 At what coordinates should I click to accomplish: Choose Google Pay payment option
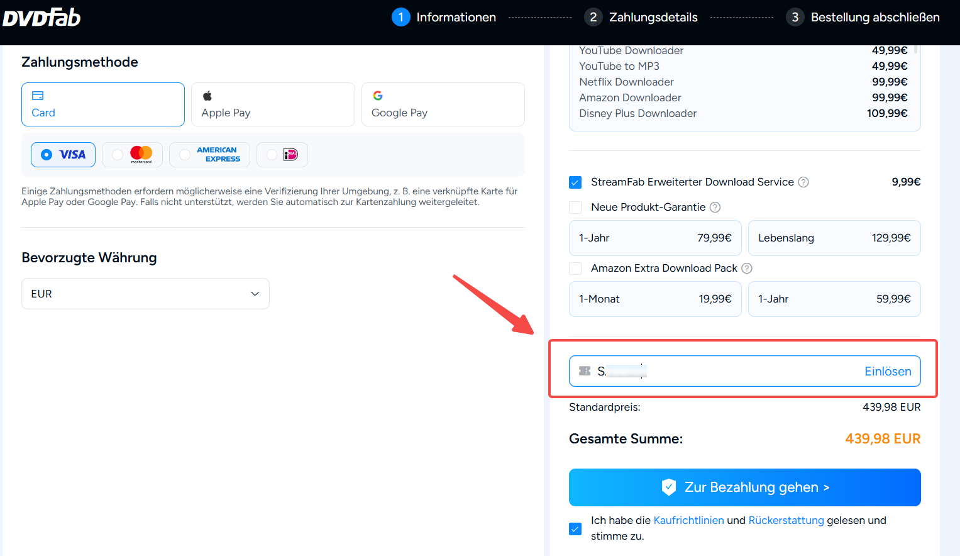443,104
